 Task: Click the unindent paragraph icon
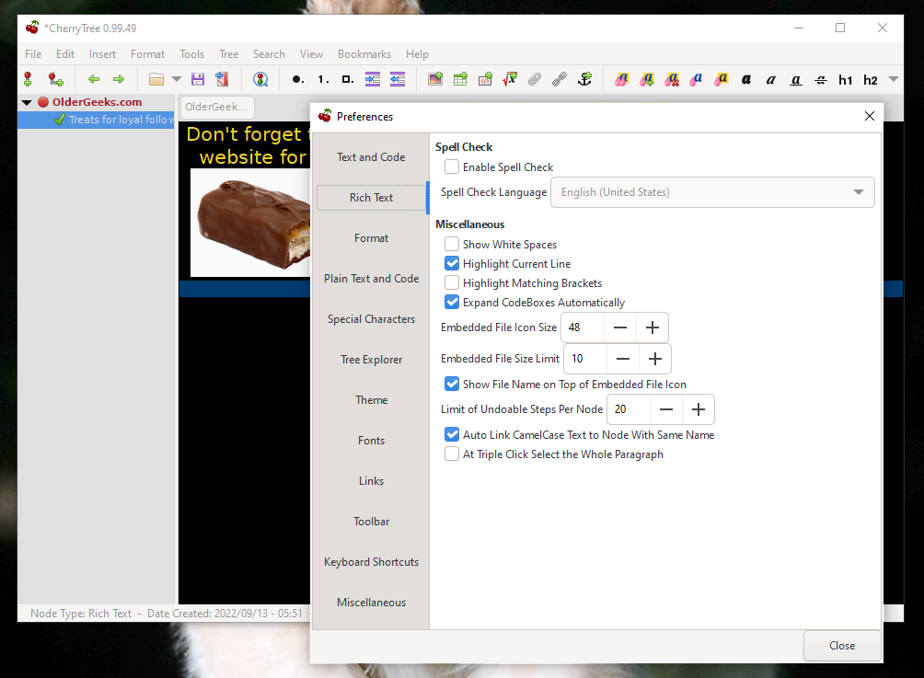[x=398, y=79]
